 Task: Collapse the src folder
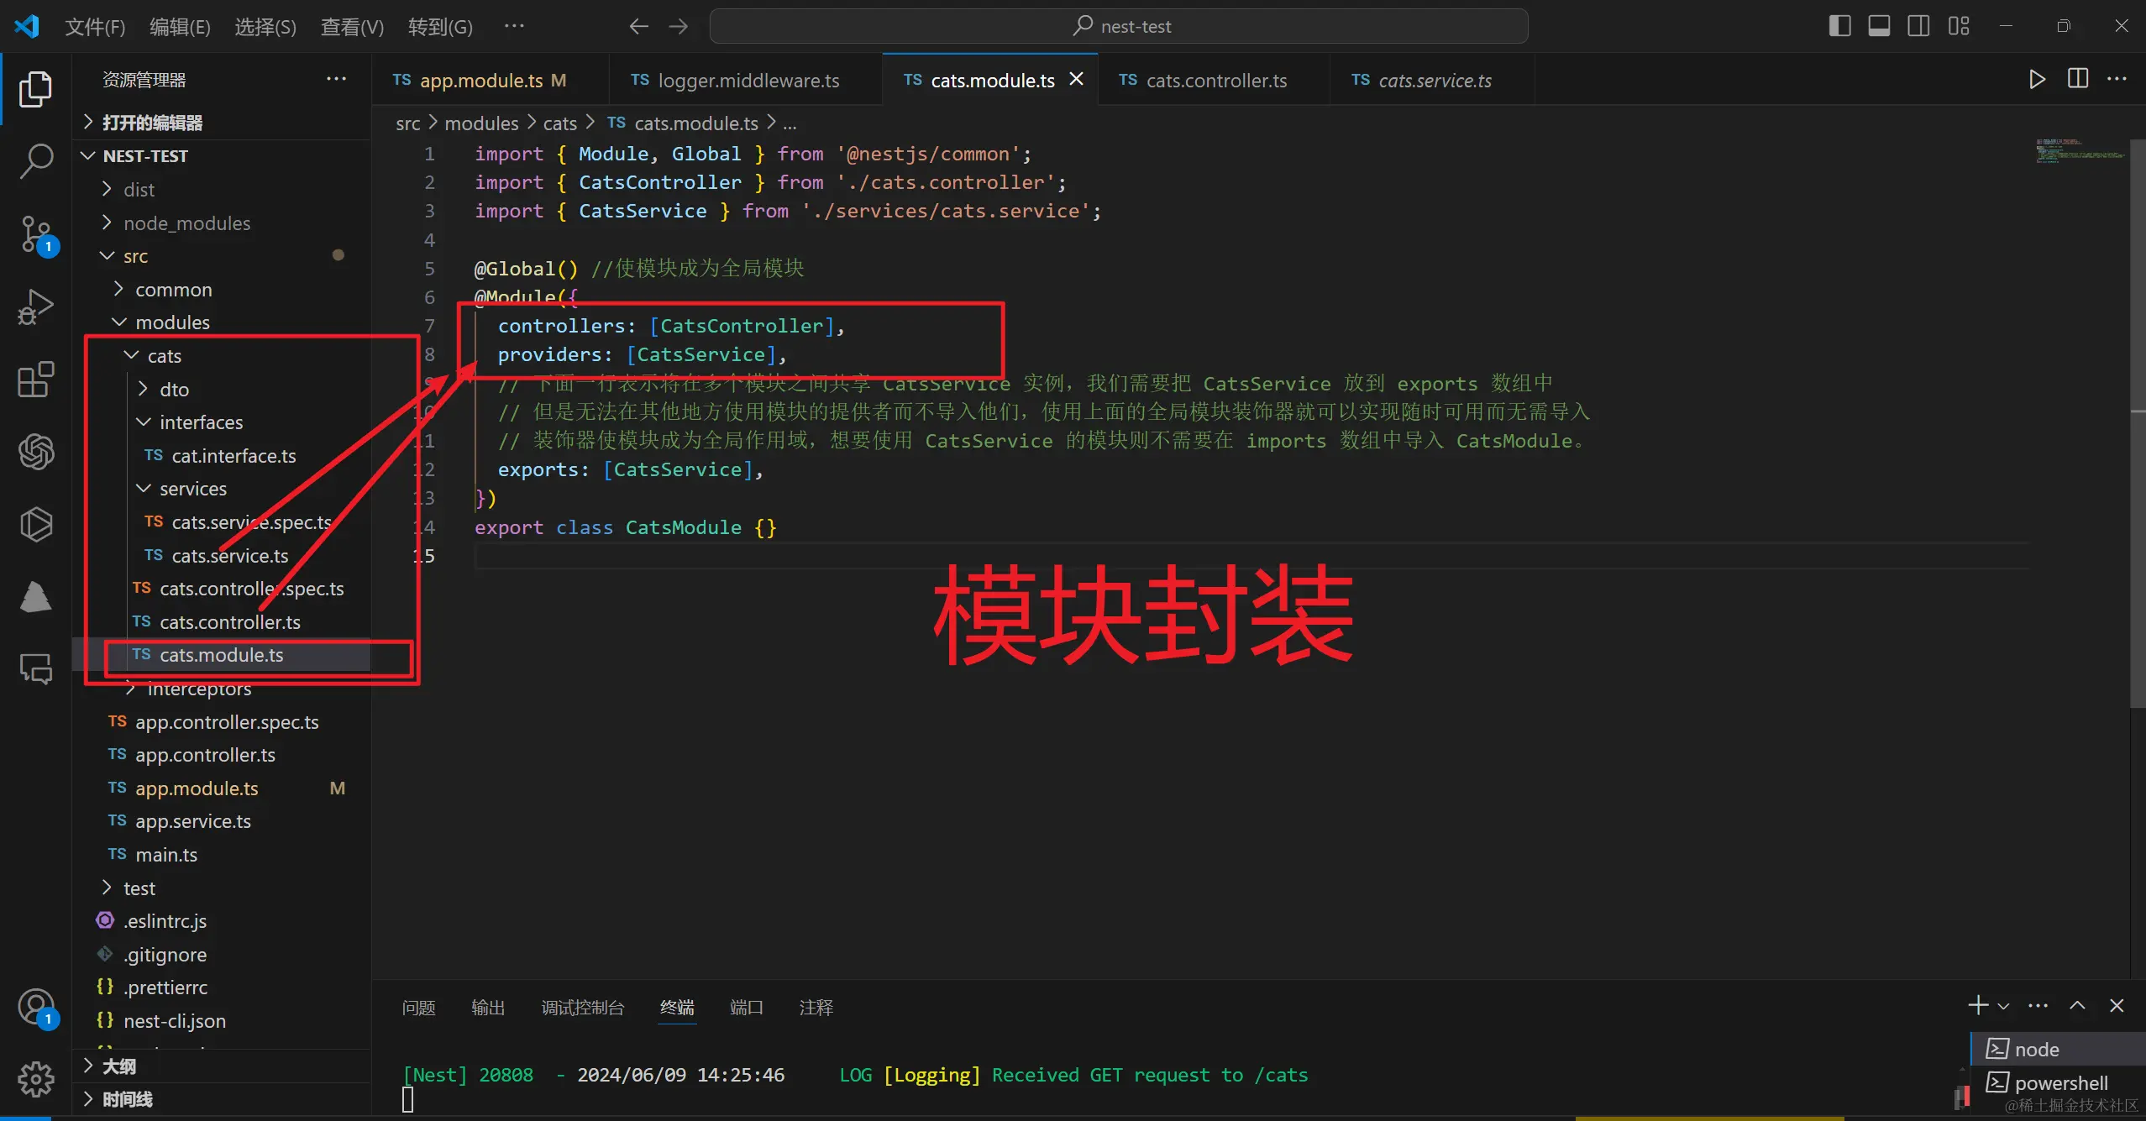tap(222, 255)
